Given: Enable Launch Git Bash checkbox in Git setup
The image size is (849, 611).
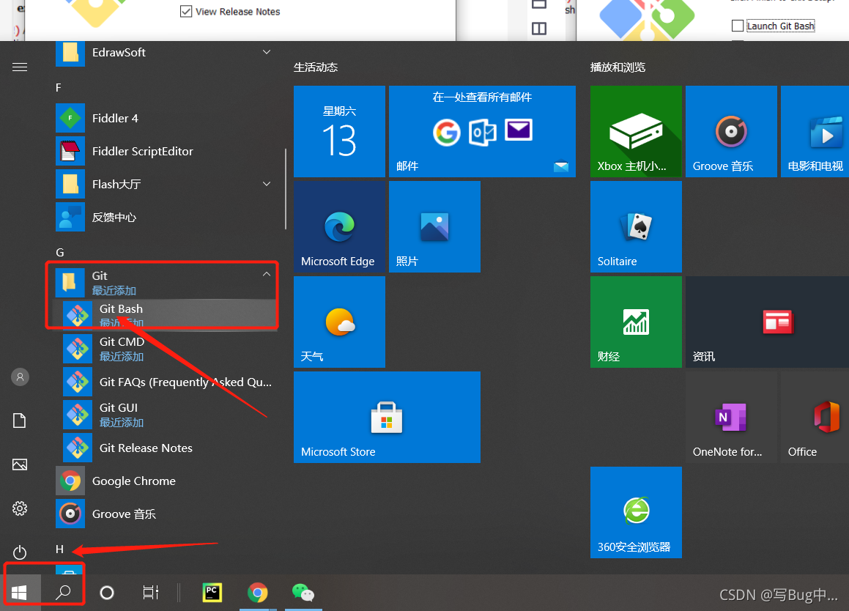Looking at the screenshot, I should (737, 26).
